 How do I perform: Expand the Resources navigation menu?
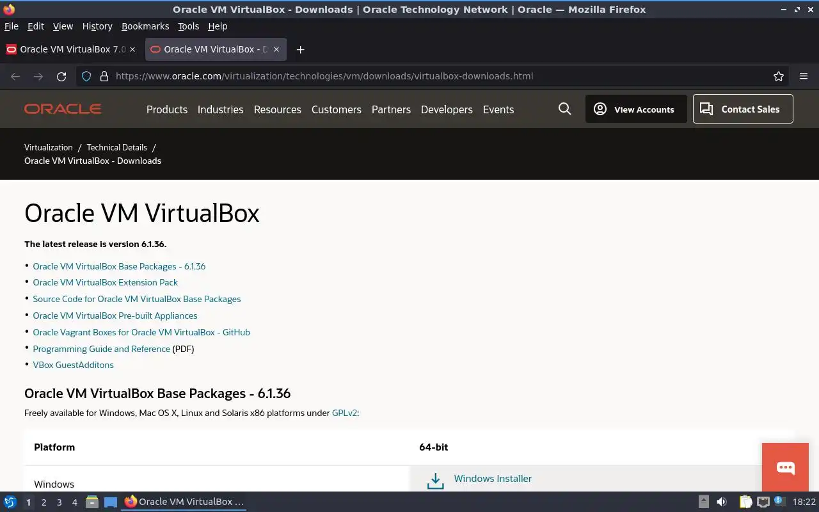coord(277,109)
